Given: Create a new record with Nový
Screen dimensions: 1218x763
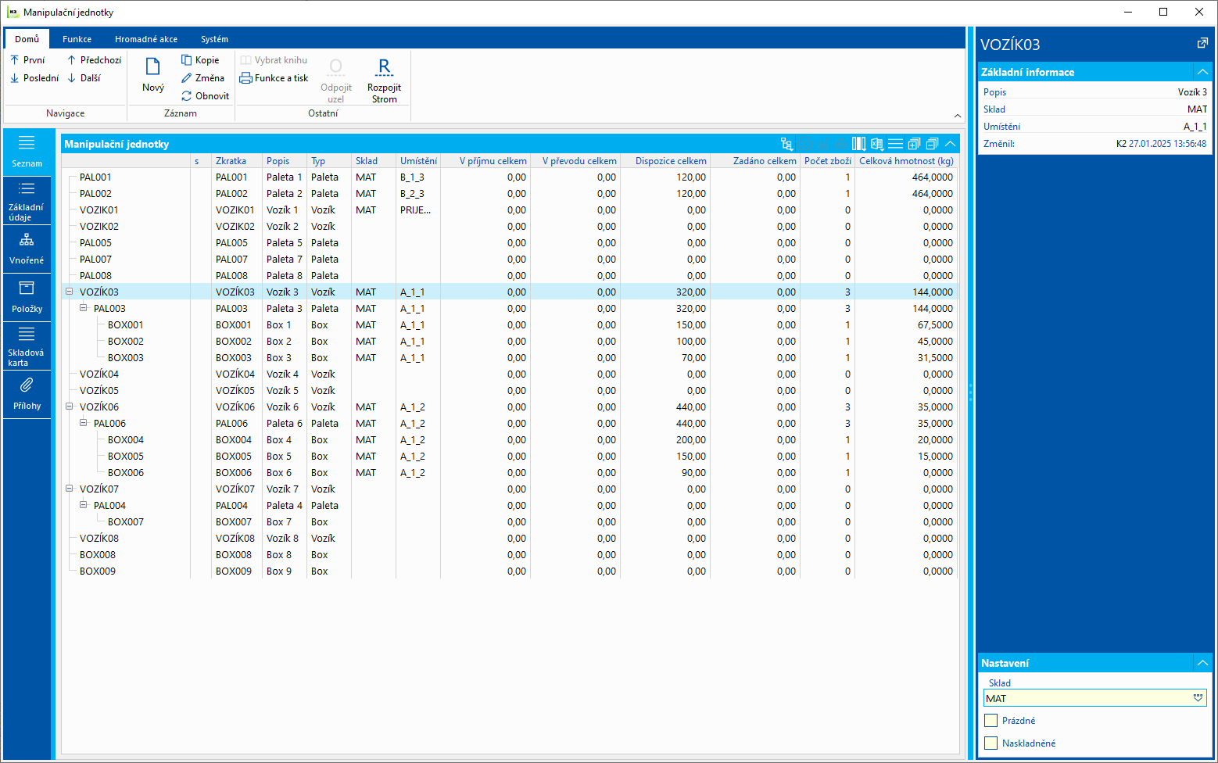Looking at the screenshot, I should 153,75.
